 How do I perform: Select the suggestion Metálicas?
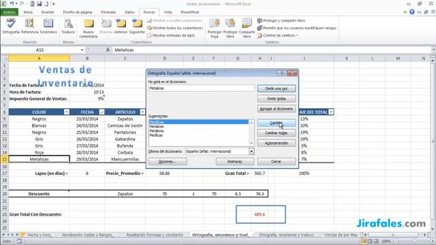[198, 122]
